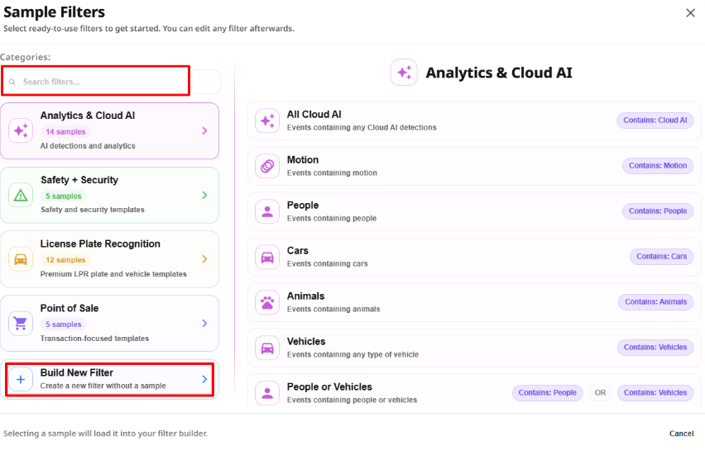Image resolution: width=705 pixels, height=450 pixels.
Task: Open the Build New Filter option
Action: click(x=110, y=380)
